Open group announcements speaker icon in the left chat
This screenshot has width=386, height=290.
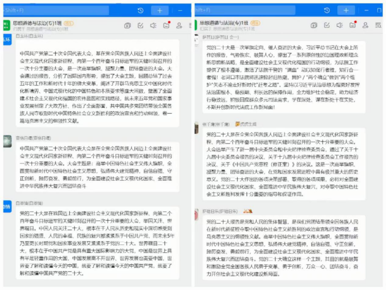[x=153, y=26]
